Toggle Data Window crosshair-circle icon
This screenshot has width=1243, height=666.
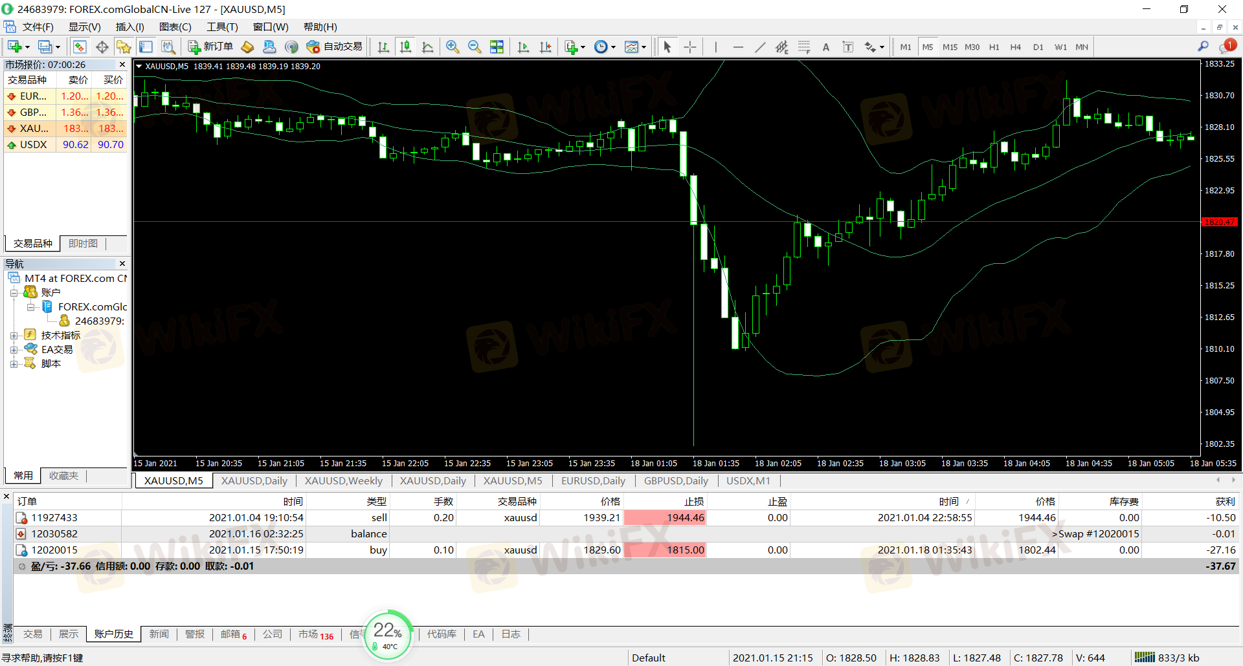pyautogui.click(x=102, y=47)
